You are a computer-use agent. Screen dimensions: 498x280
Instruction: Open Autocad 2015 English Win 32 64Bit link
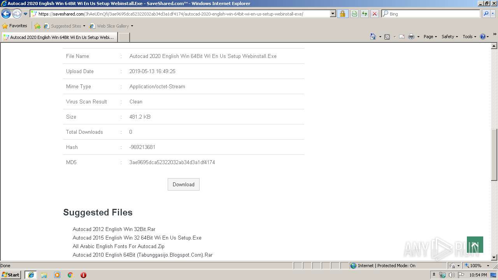[x=137, y=238]
